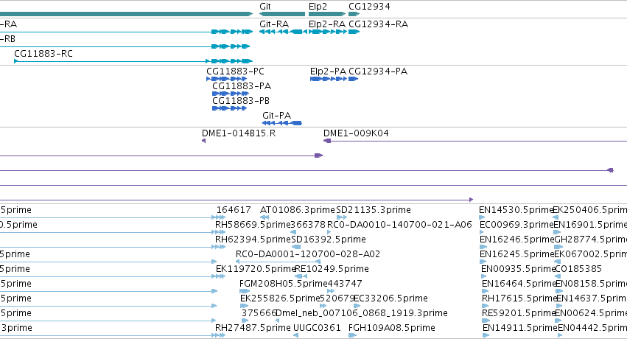Click the RE59201.5prime EST label
627x339 pixels.
(519, 313)
